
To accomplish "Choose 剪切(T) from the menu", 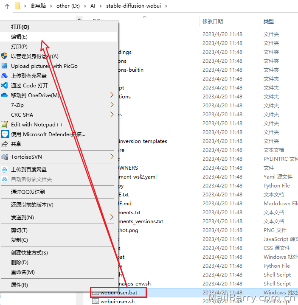I will coord(59,230).
